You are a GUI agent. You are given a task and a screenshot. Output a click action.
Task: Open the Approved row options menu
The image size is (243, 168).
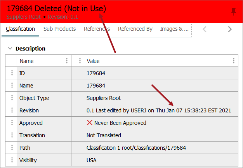tap(12, 123)
